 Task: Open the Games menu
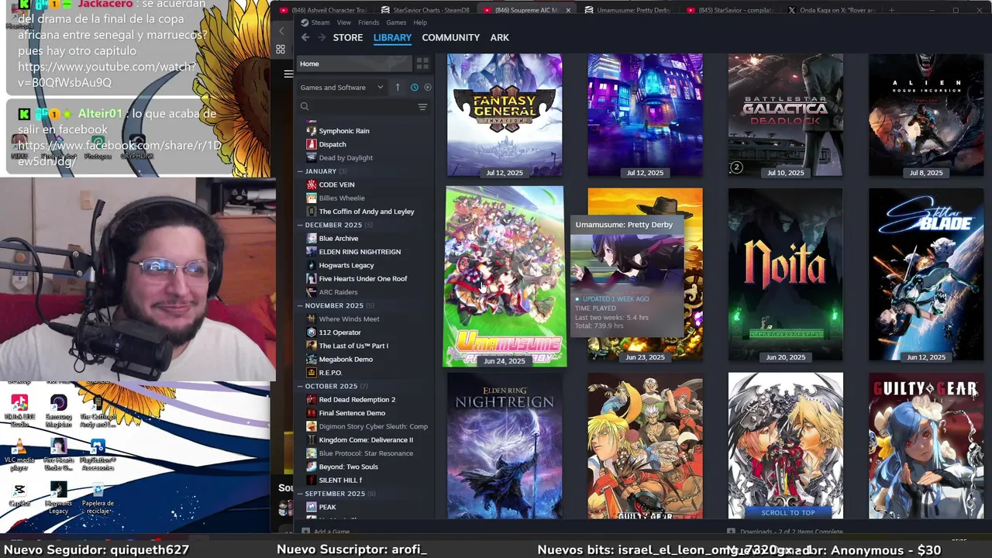point(396,22)
